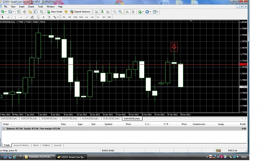Switch to the Bar Chart icon
This screenshot has width=262, height=161.
[x=96, y=12]
